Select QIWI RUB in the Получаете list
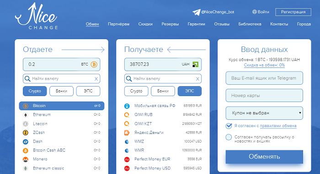 (x=163, y=115)
